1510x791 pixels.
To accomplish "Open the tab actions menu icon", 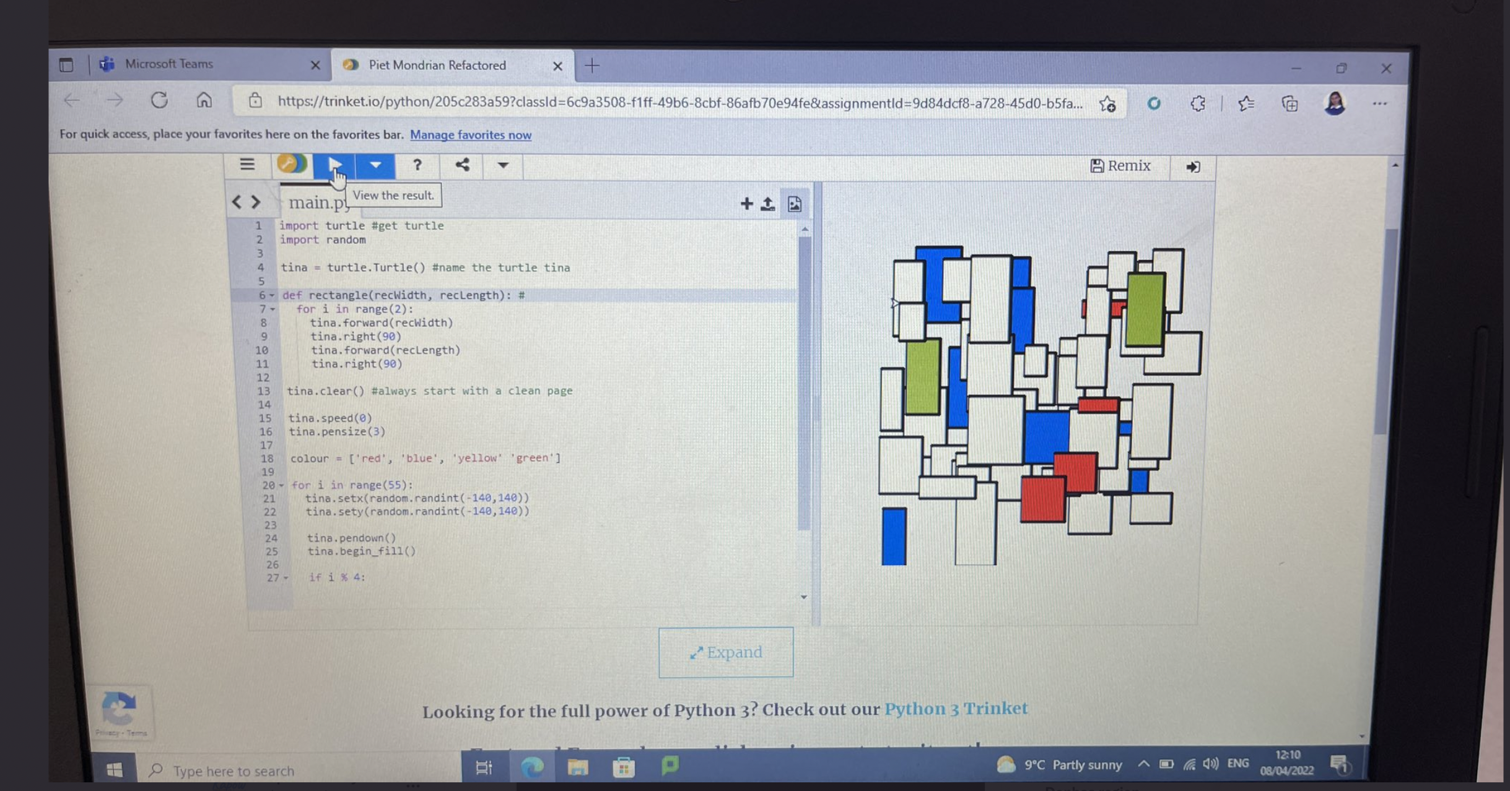I will (x=66, y=64).
